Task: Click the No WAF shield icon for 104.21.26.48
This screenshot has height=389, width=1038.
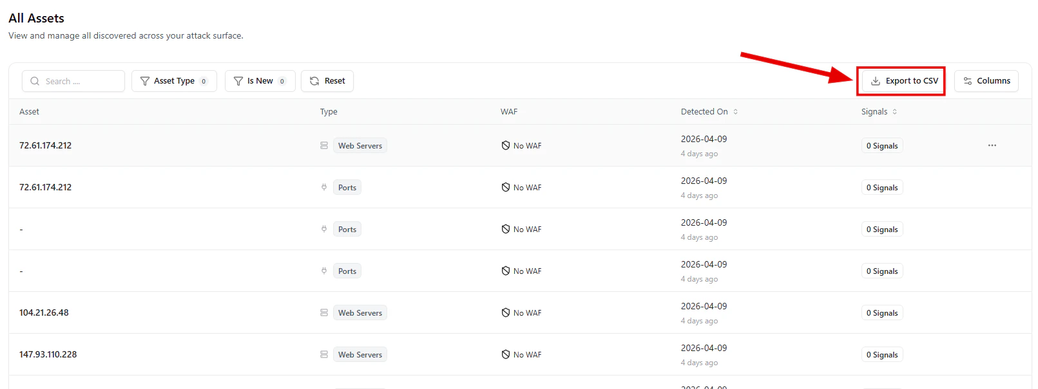Action: click(x=506, y=312)
